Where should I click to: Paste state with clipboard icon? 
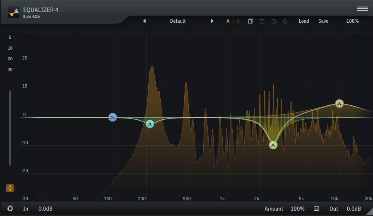point(262,21)
